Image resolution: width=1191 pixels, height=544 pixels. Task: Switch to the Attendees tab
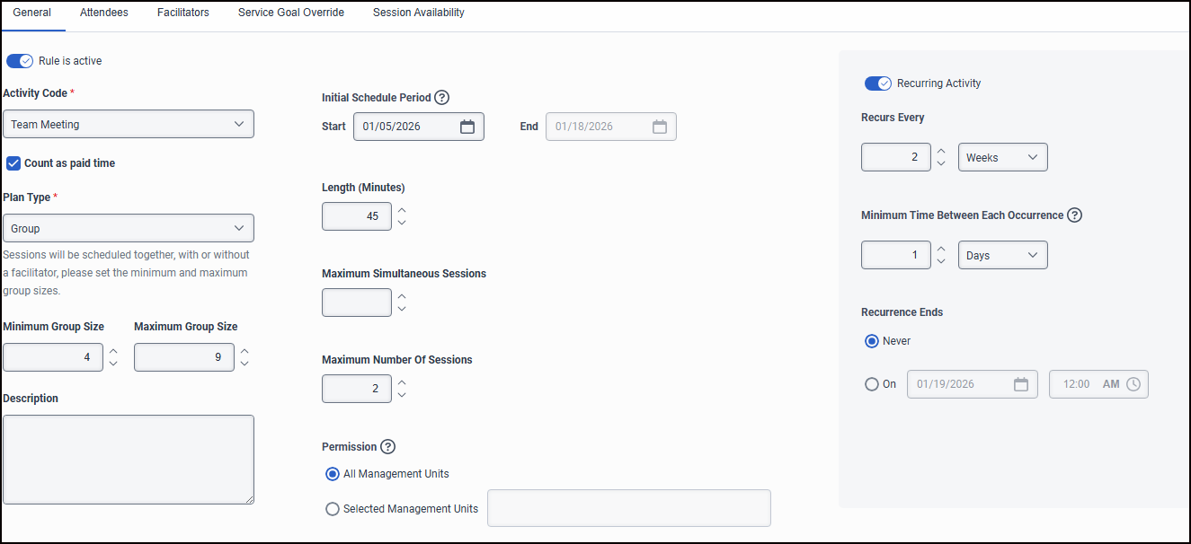point(104,13)
